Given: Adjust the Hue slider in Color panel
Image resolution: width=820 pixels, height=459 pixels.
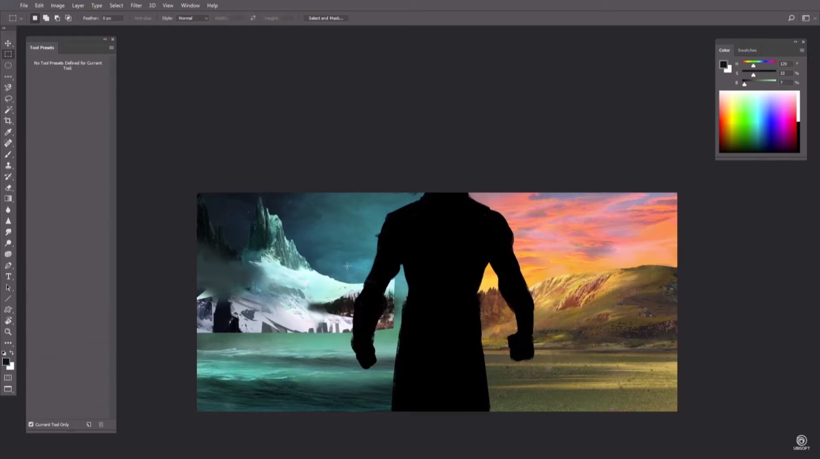Looking at the screenshot, I should click(760, 63).
